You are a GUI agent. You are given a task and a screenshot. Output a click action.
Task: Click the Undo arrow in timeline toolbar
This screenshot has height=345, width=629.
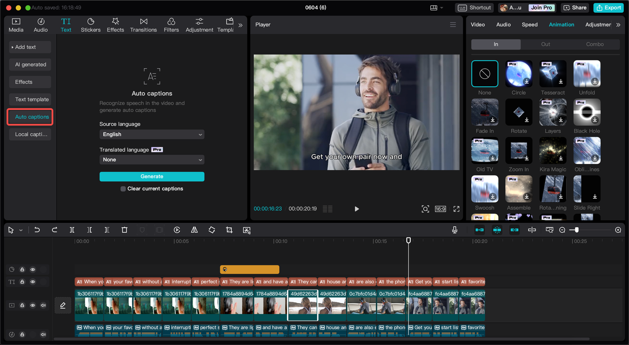[x=37, y=230]
